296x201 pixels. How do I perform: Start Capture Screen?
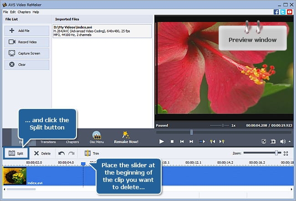[26, 53]
